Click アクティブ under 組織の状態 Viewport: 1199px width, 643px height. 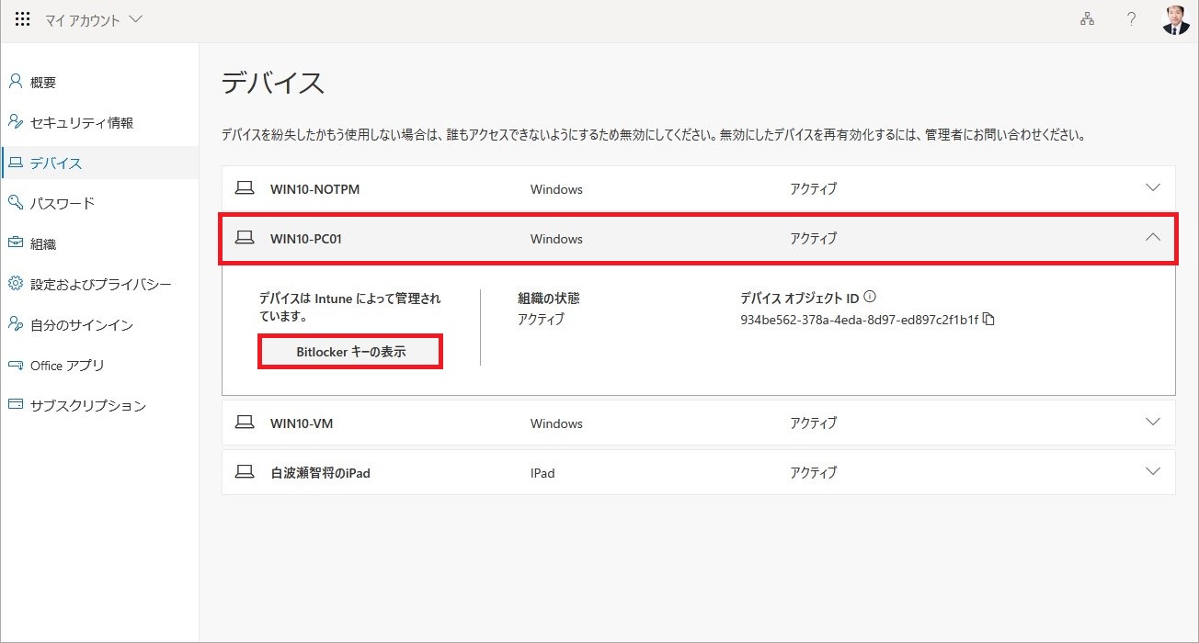(542, 320)
